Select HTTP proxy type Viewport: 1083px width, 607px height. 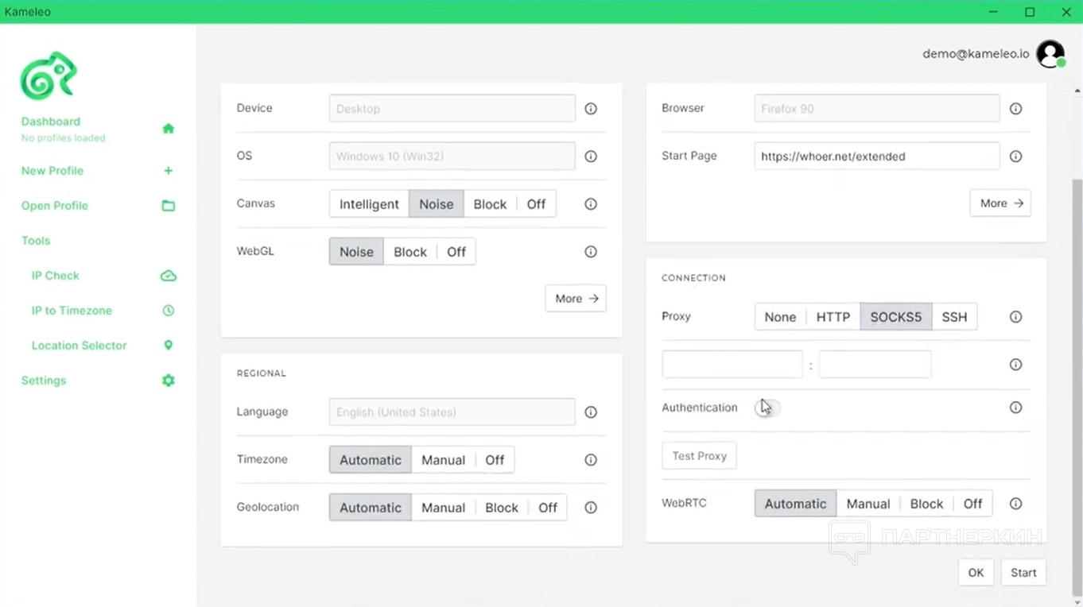[x=833, y=317]
